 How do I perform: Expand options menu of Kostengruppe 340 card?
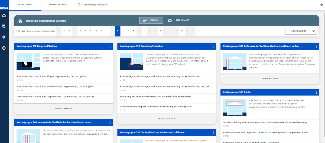[110, 122]
